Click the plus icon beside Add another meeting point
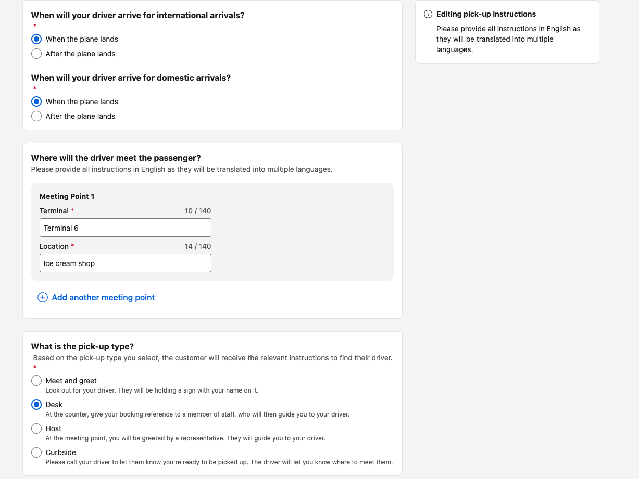639x479 pixels. tap(43, 297)
